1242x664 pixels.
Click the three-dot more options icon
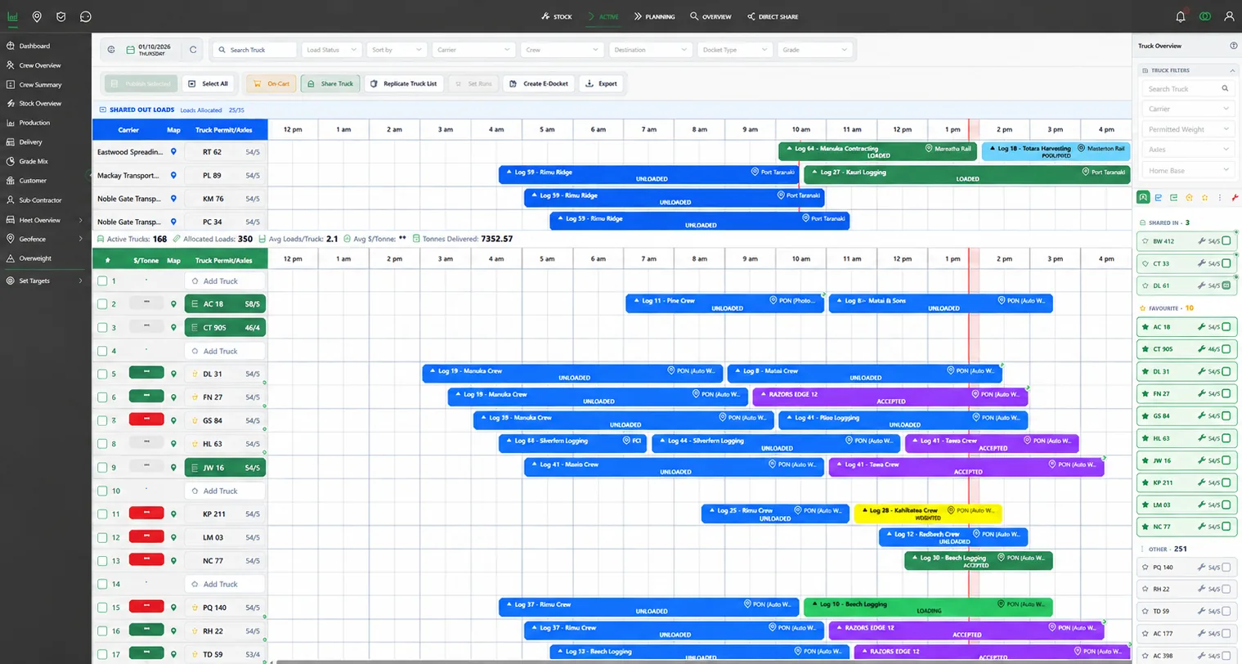point(1220,198)
